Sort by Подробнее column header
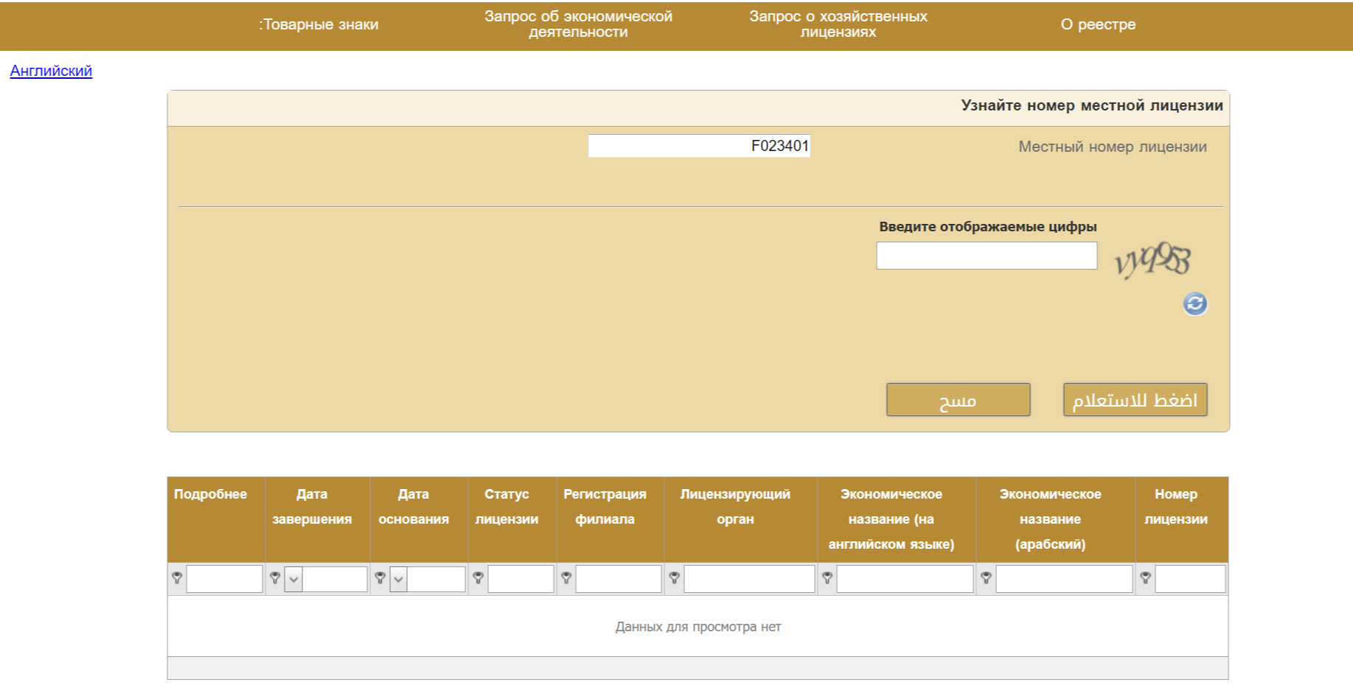Screen dimensions: 1353x699 point(216,520)
